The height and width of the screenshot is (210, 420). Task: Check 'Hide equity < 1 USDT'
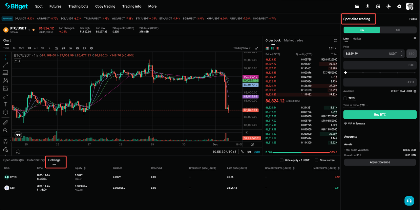282,160
